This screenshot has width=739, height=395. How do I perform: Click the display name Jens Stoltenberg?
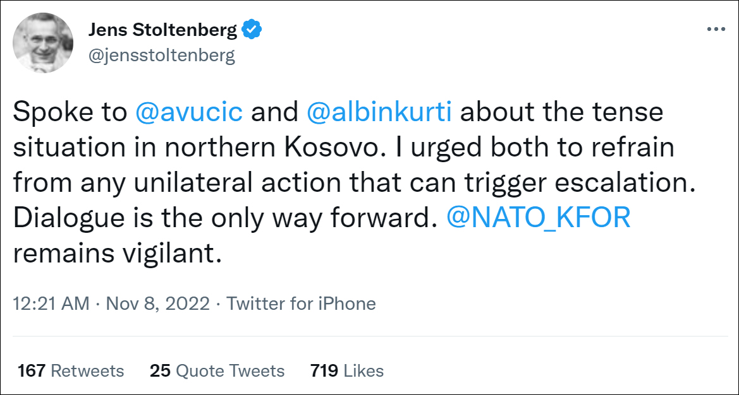tap(163, 30)
